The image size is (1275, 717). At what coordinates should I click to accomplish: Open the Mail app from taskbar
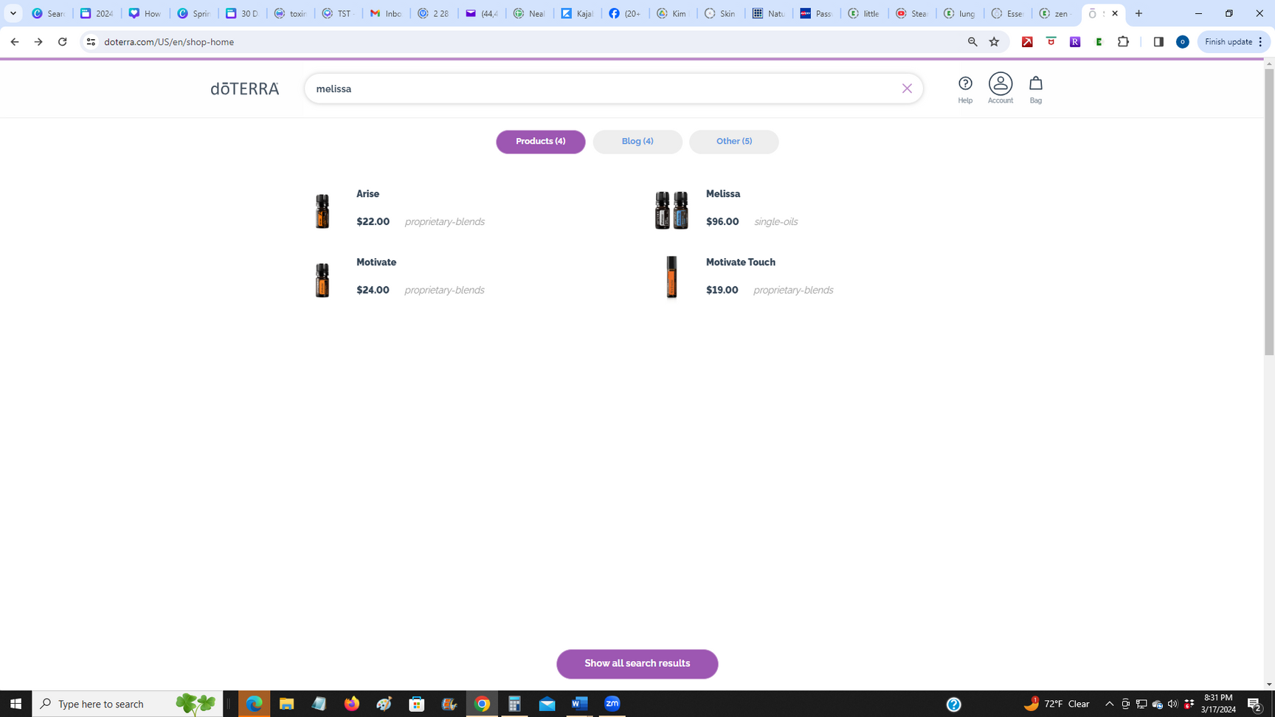coord(547,704)
